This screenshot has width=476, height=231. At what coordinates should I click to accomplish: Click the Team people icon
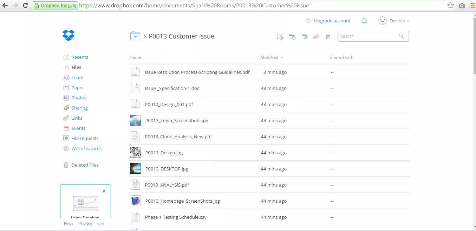point(66,78)
